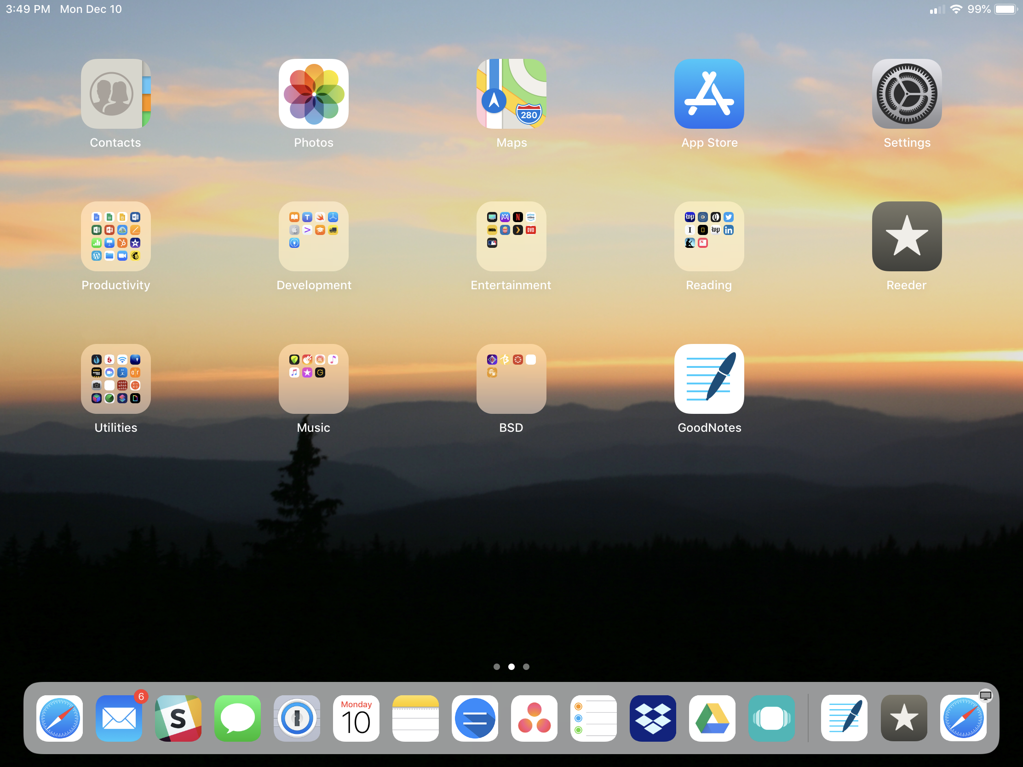Tap the 99% battery percentage text

[x=979, y=9]
